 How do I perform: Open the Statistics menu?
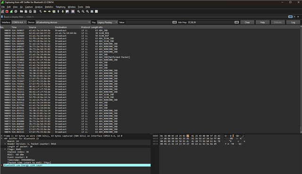pos(49,7)
